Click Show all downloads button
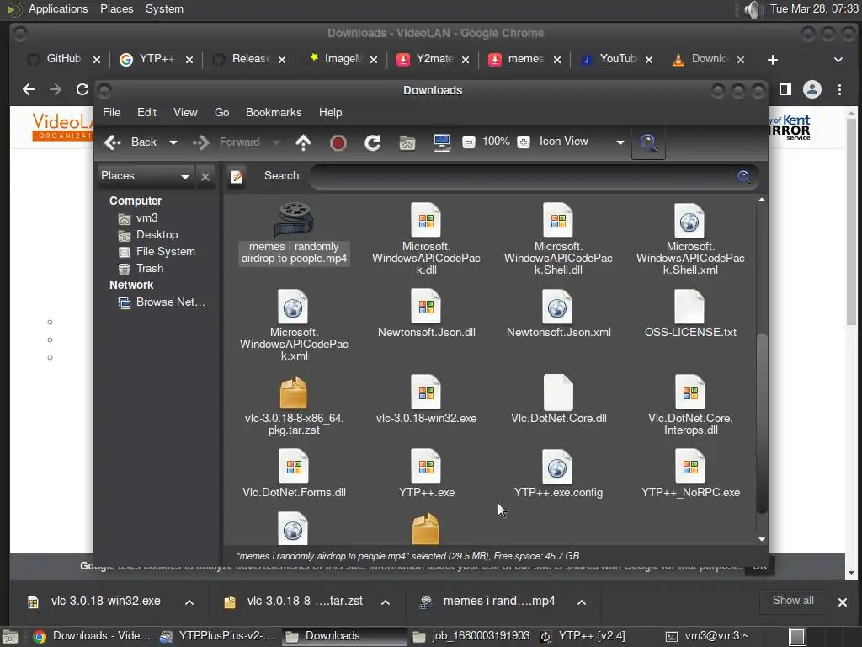The height and width of the screenshot is (647, 862). [793, 601]
